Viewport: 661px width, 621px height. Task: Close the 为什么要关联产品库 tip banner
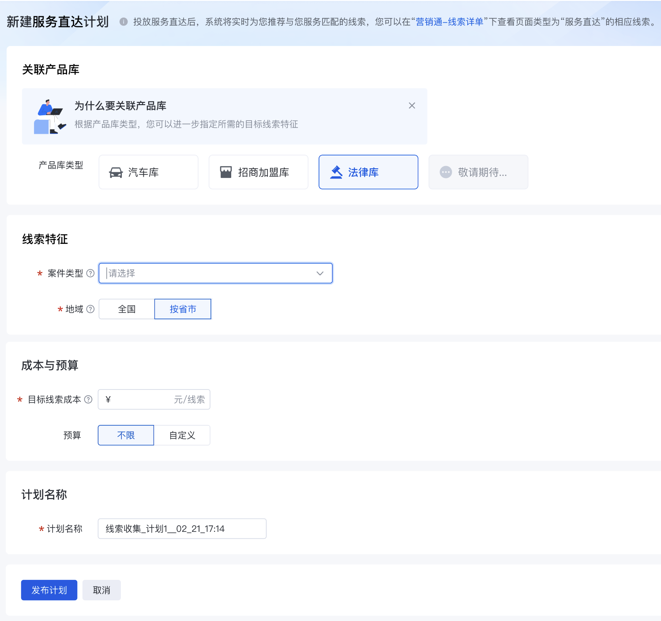412,106
